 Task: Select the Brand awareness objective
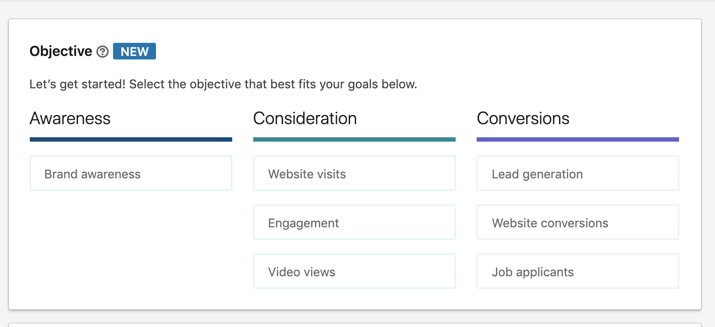point(131,174)
